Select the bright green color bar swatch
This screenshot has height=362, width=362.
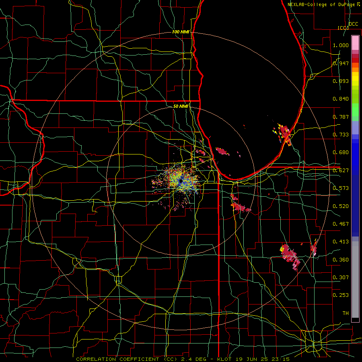click(355, 110)
